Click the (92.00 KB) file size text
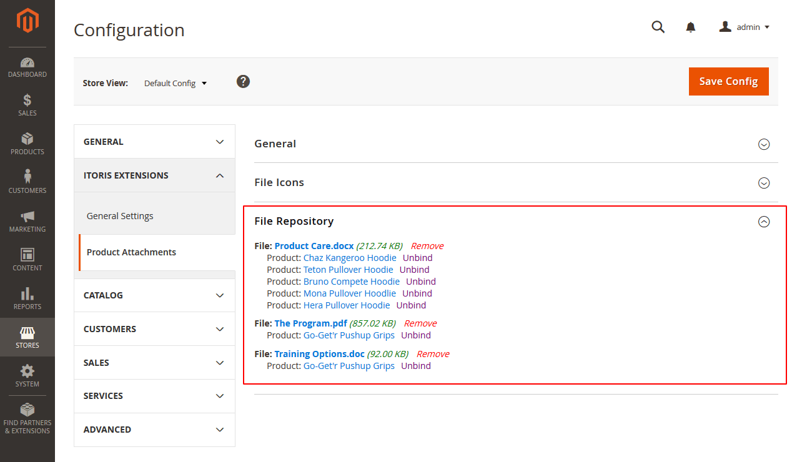 click(388, 354)
